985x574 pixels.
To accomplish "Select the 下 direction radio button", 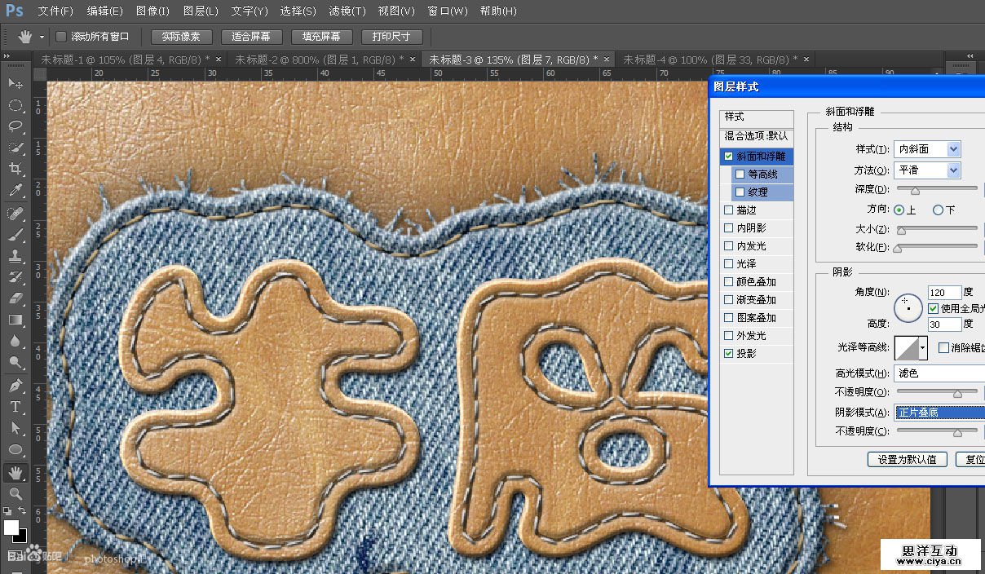I will coord(938,210).
